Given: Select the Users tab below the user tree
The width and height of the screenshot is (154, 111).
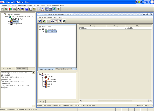Looking at the screenshot, I should click(x=42, y=102).
